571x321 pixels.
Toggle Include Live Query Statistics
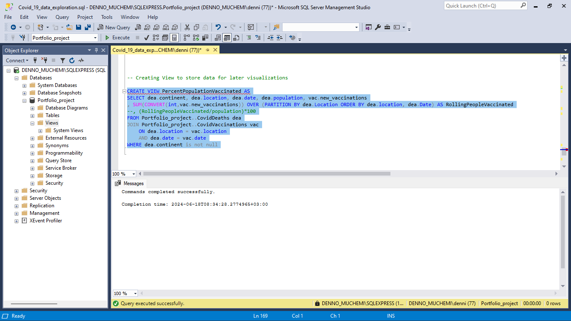coord(196,38)
